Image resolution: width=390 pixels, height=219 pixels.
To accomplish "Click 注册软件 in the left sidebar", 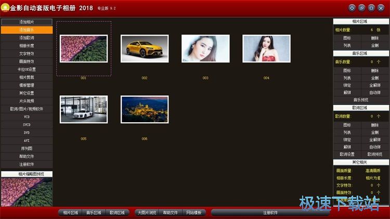I will coord(27,164).
